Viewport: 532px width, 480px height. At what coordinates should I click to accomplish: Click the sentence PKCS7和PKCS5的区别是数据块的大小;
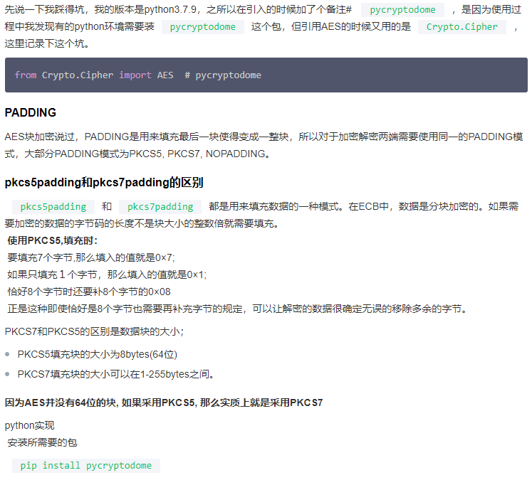pyautogui.click(x=94, y=331)
